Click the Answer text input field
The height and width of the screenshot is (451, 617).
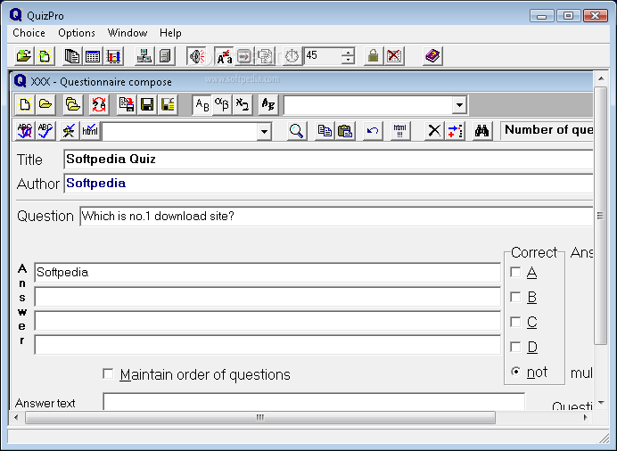314,401
